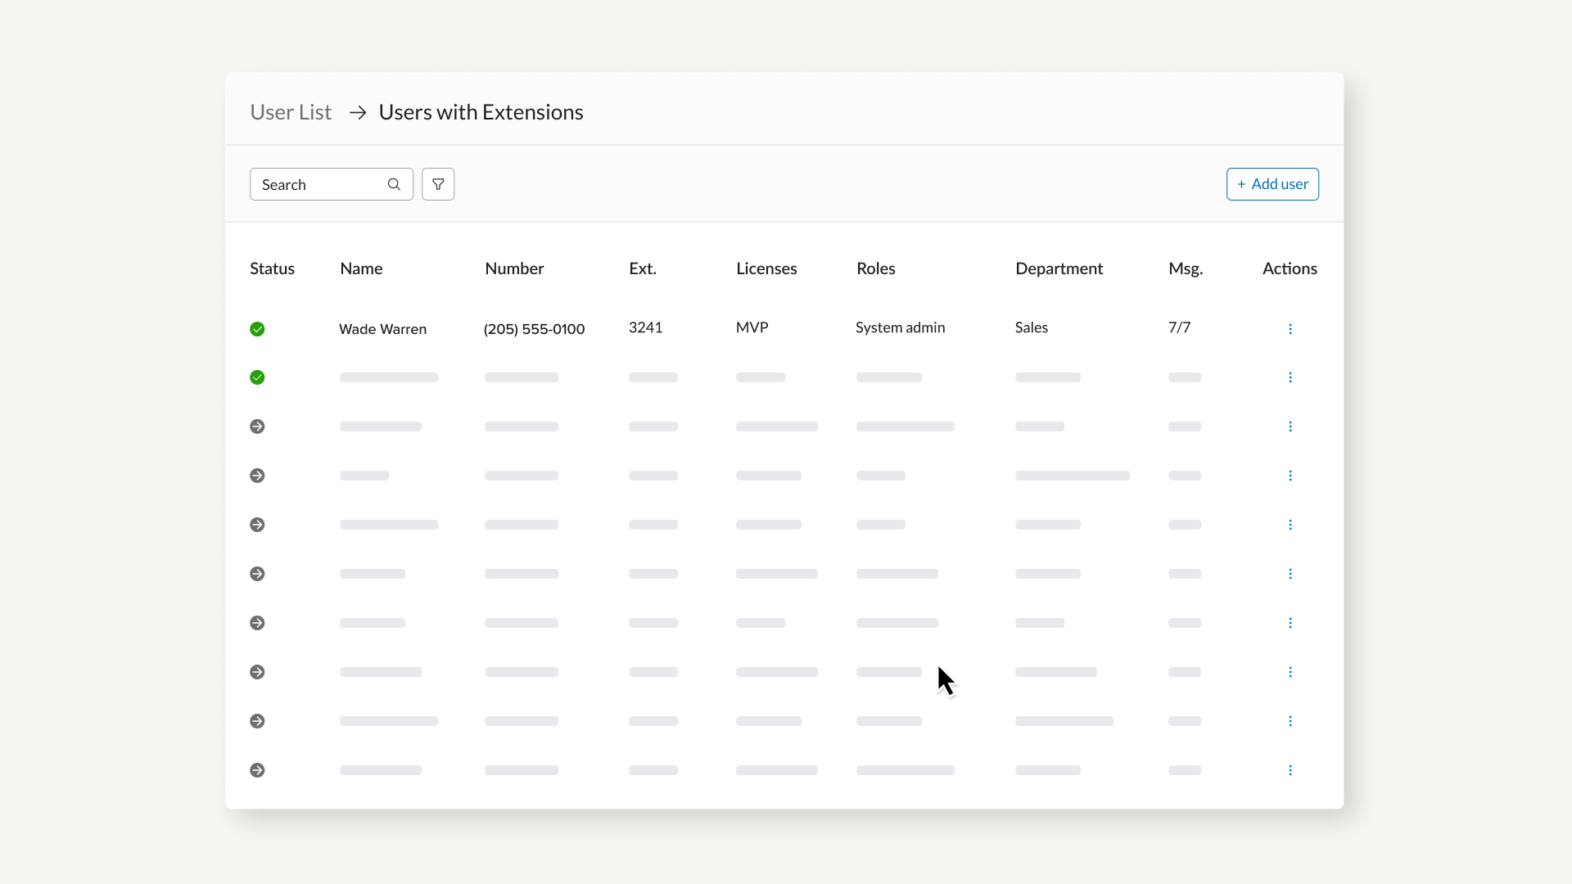The width and height of the screenshot is (1572, 884).
Task: Sort by the Name column header
Action: click(x=361, y=268)
